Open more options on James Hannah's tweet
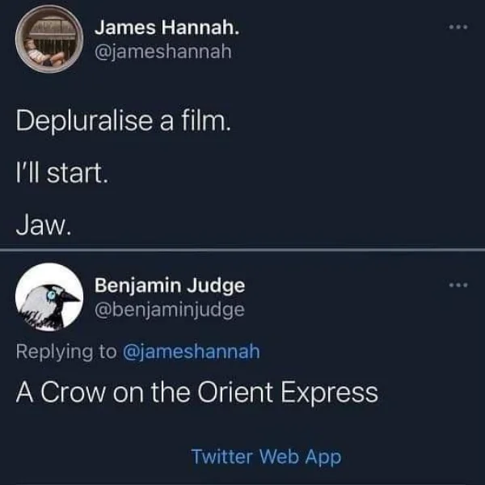Screen dimensions: 485x485 pyautogui.click(x=458, y=27)
